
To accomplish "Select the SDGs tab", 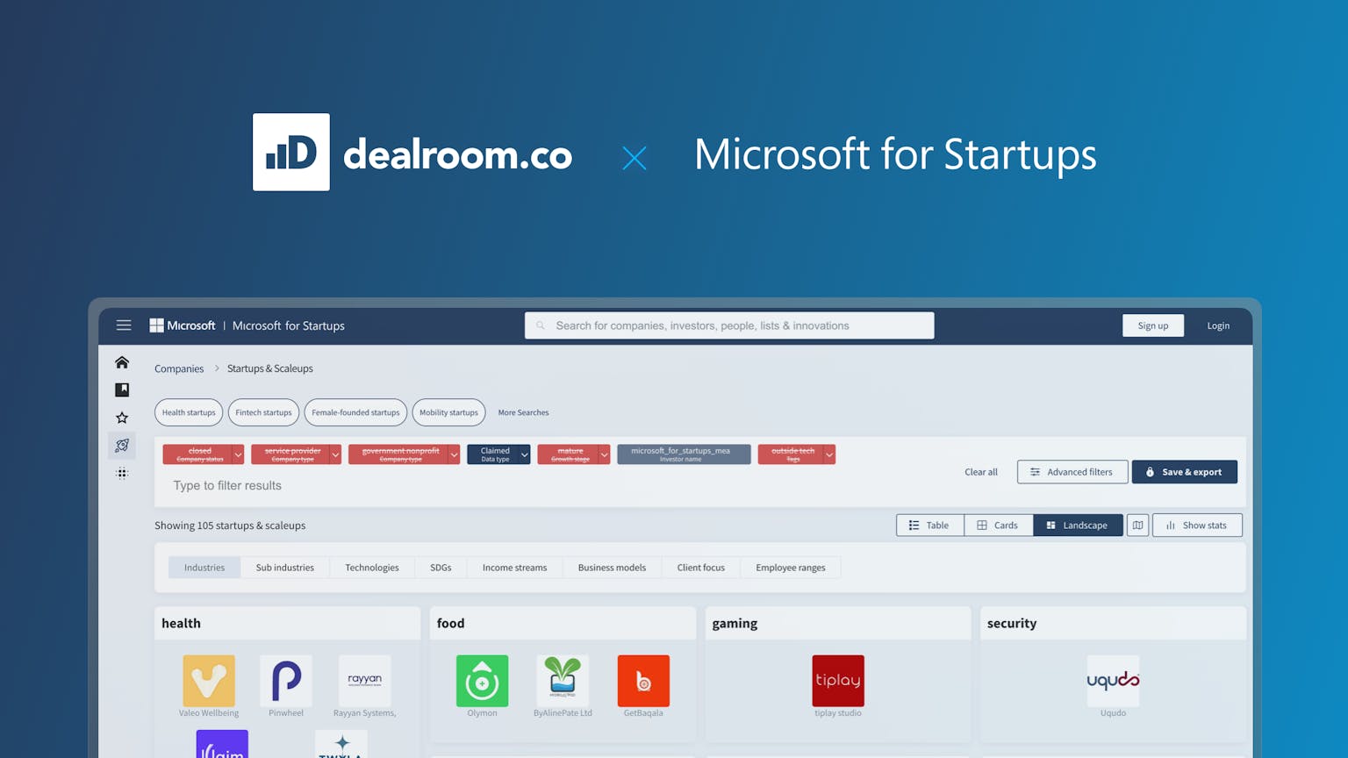I will click(x=441, y=568).
